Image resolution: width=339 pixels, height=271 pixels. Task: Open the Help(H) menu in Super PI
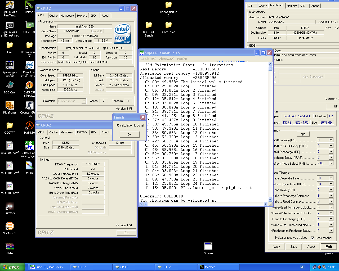point(182,59)
